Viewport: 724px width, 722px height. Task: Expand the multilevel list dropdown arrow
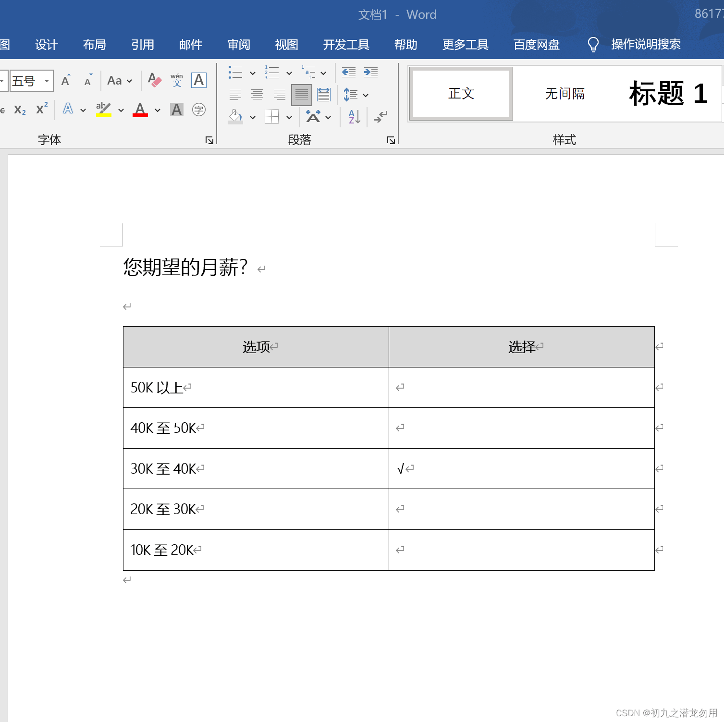(323, 73)
